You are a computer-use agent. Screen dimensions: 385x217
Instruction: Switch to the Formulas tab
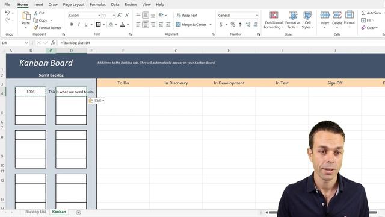(97, 4)
